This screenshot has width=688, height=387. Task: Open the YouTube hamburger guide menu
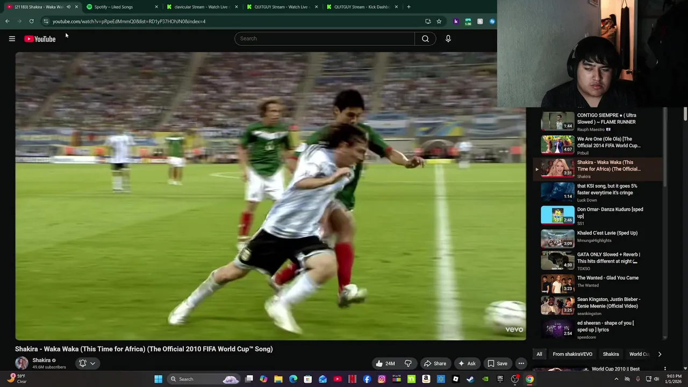click(12, 39)
